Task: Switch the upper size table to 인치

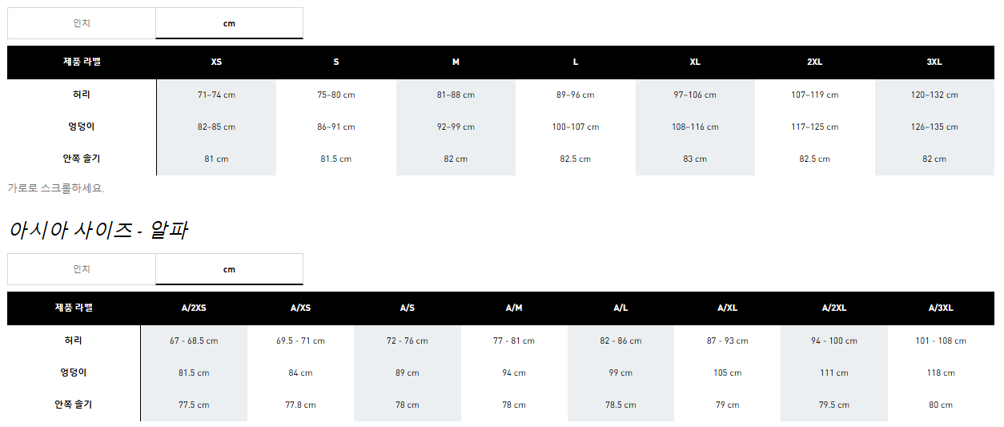Action: point(82,23)
